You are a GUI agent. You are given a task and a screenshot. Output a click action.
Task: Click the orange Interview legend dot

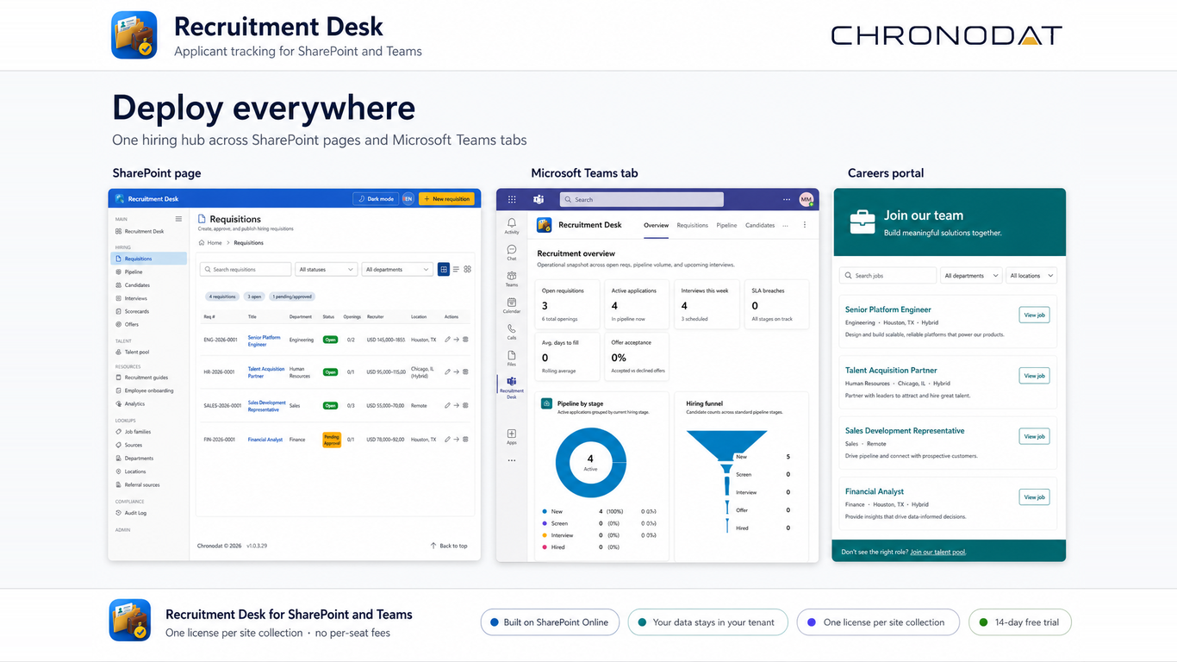pyautogui.click(x=545, y=535)
